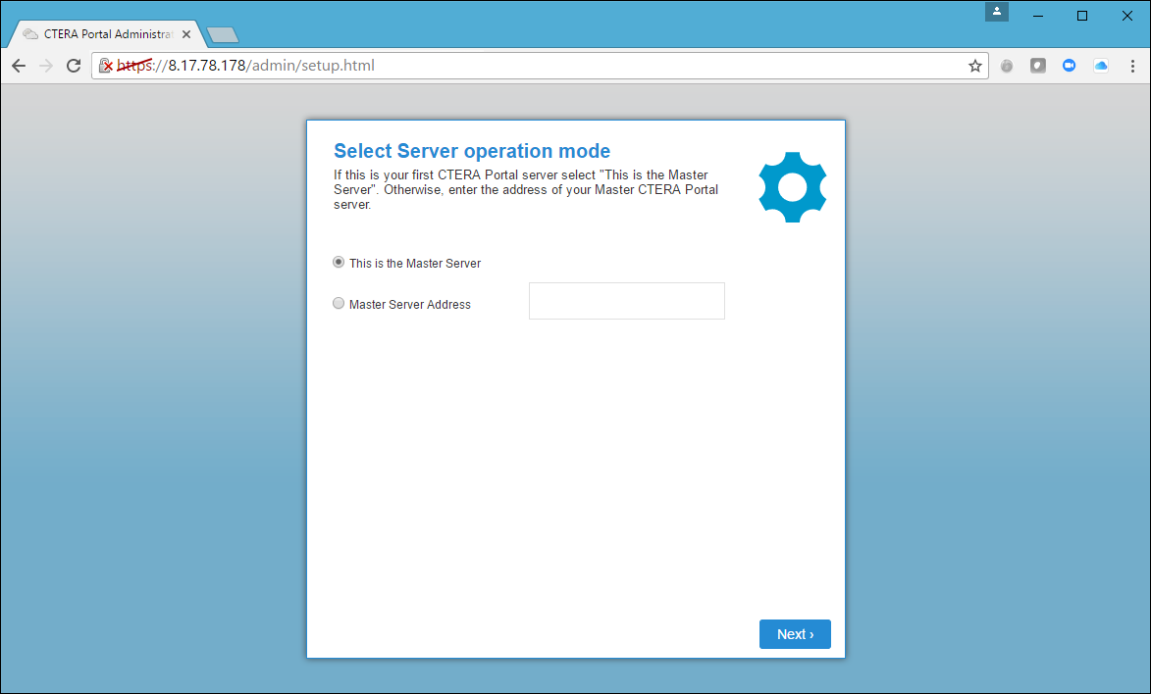Click the "This is the Master Server" label
Image resolution: width=1151 pixels, height=694 pixels.
(x=415, y=264)
